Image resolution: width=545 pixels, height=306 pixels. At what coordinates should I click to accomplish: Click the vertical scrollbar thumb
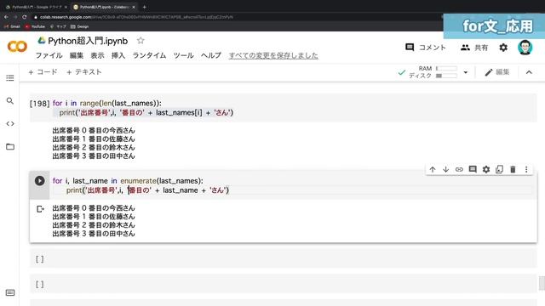542,283
